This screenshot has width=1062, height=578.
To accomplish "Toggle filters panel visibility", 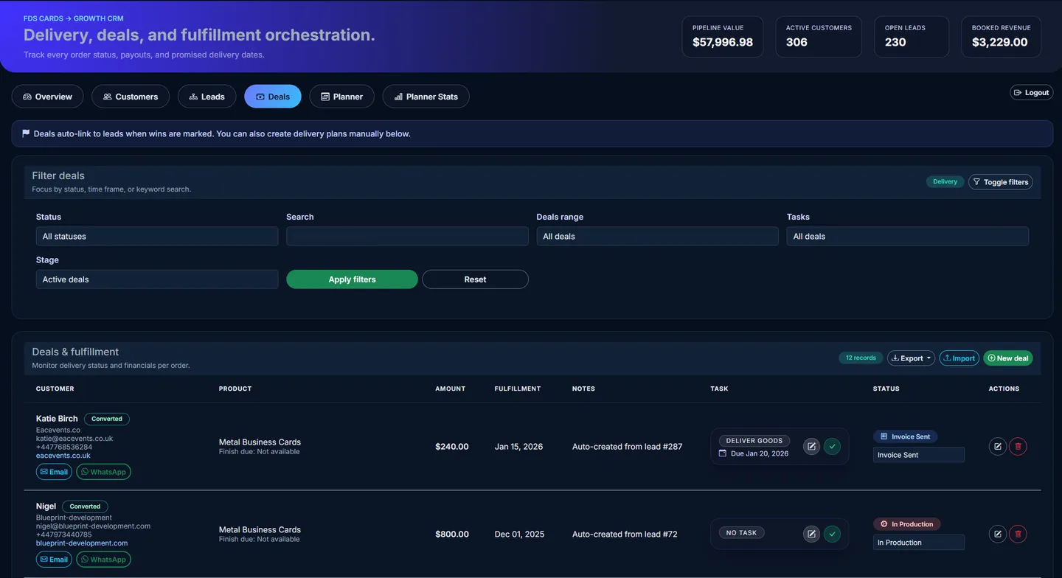I will tap(1000, 182).
